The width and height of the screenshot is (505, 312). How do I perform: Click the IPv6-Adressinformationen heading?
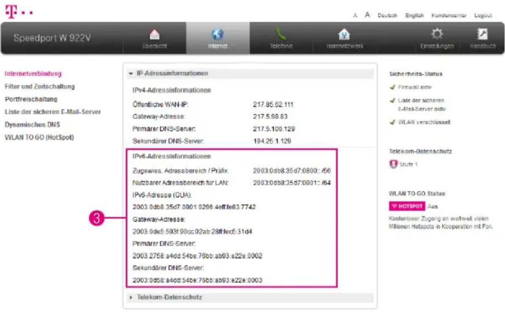(172, 156)
